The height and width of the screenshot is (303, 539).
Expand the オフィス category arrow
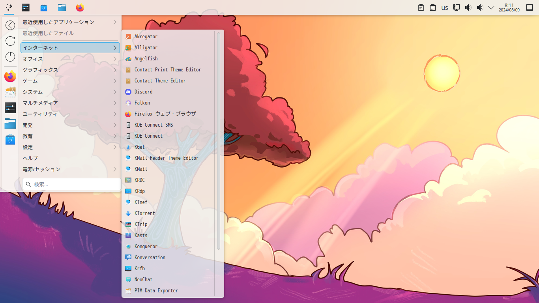115,59
